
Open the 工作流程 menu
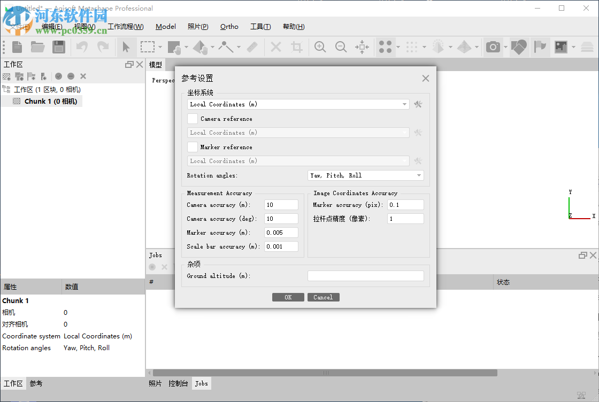[x=126, y=26]
